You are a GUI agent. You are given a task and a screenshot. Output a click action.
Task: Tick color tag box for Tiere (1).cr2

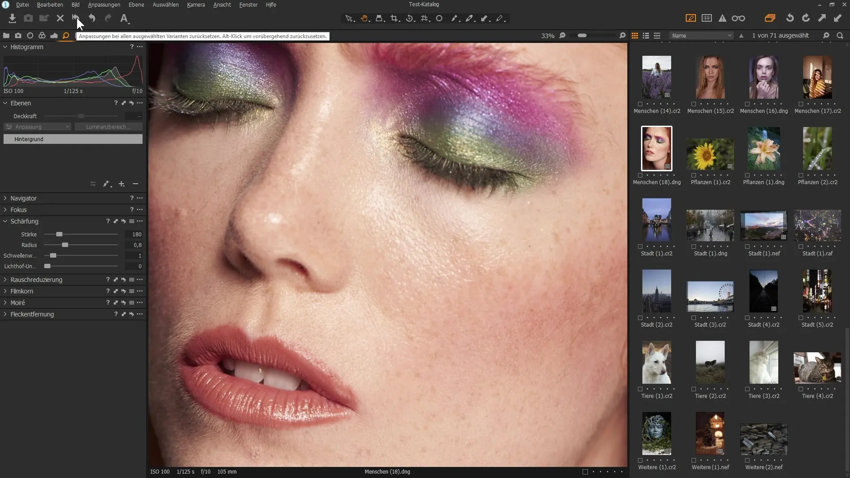(x=640, y=389)
